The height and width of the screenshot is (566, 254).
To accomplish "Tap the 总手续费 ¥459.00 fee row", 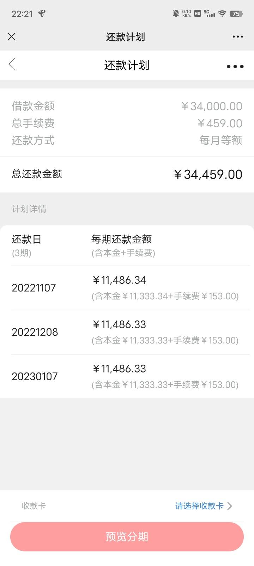I will click(127, 123).
